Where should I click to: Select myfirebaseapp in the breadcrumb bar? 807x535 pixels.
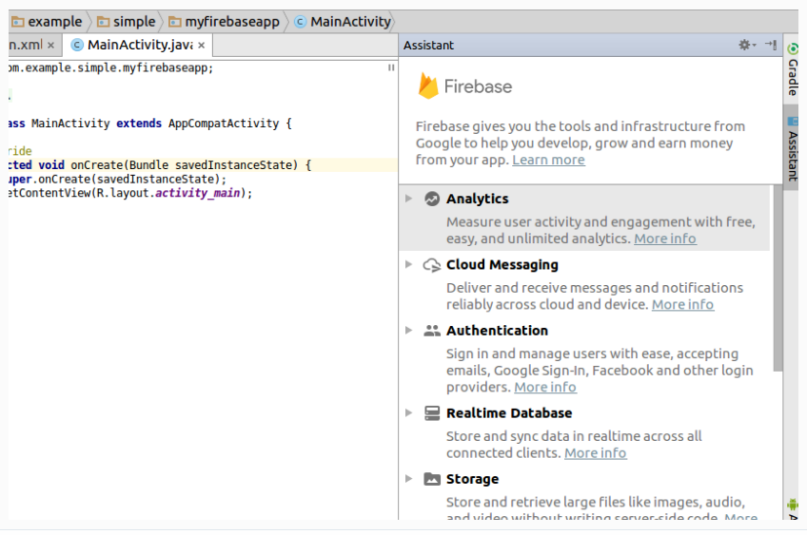pyautogui.click(x=232, y=21)
